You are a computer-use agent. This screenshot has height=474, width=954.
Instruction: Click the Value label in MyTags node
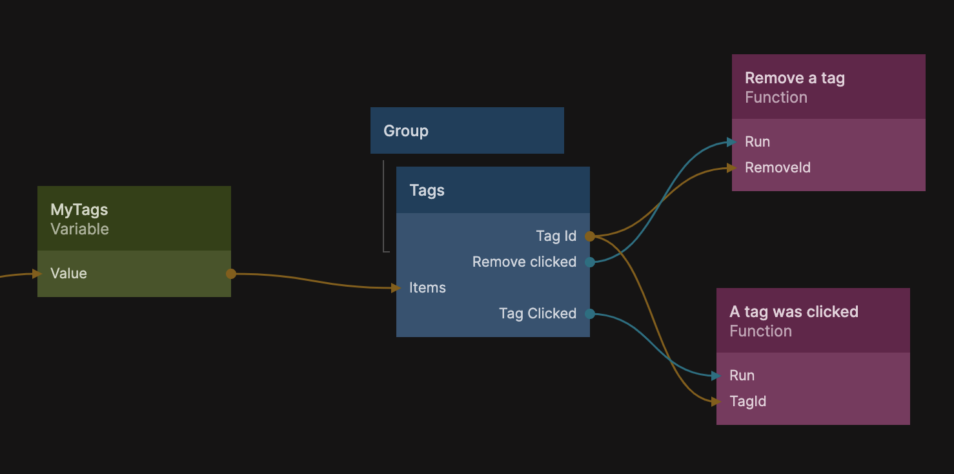68,274
